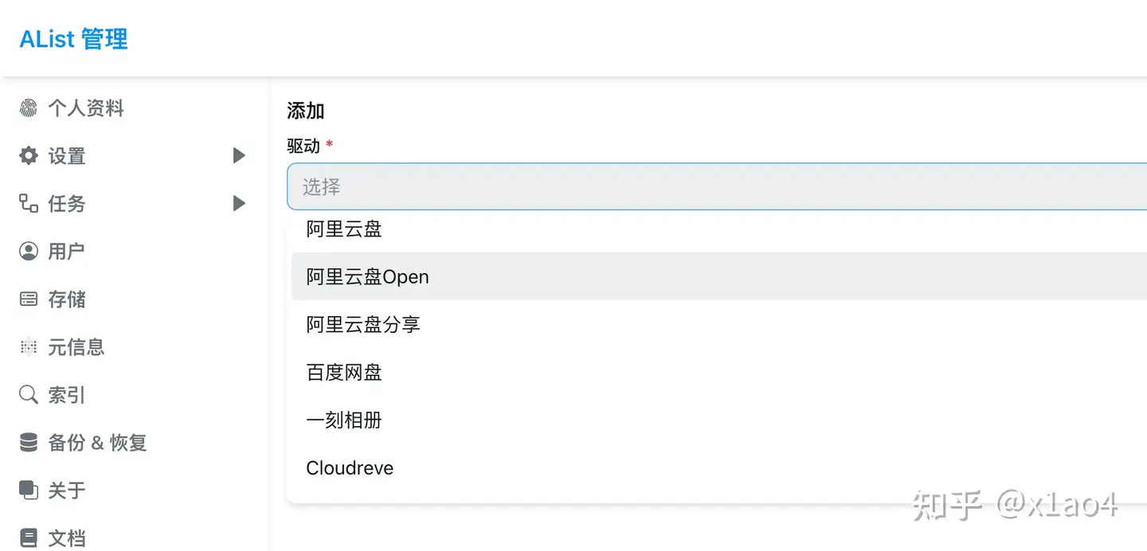Click the grid icon beside 元信息
1147x551 pixels.
(x=29, y=347)
